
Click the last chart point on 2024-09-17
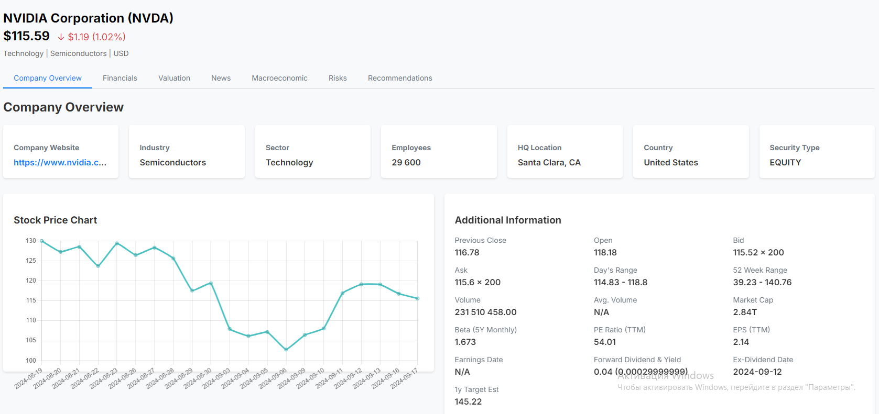pyautogui.click(x=417, y=298)
